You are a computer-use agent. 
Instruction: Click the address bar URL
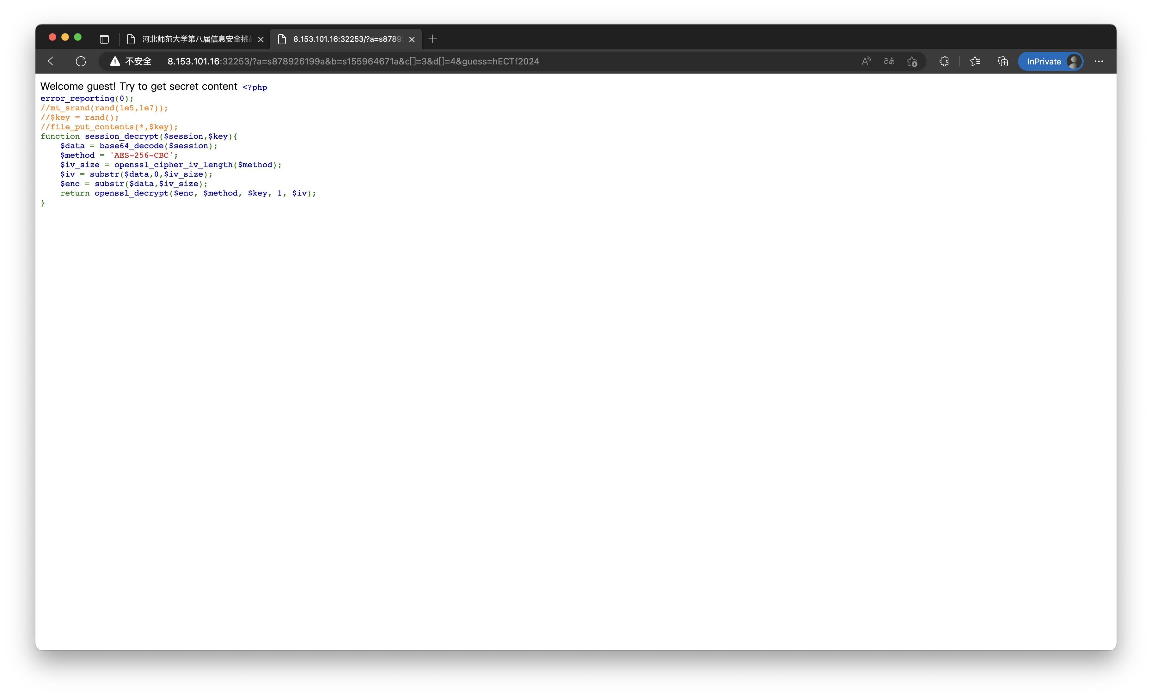353,61
